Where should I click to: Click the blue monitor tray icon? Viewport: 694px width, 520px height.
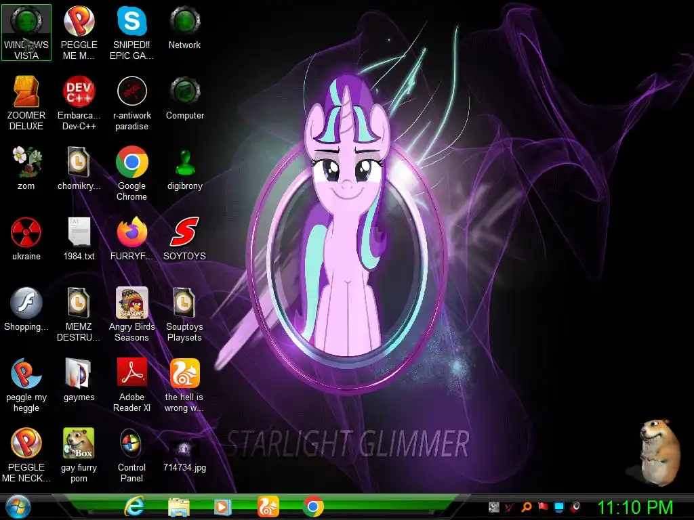click(559, 506)
